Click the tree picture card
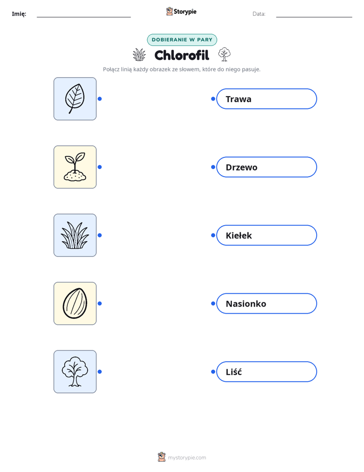 point(75,372)
